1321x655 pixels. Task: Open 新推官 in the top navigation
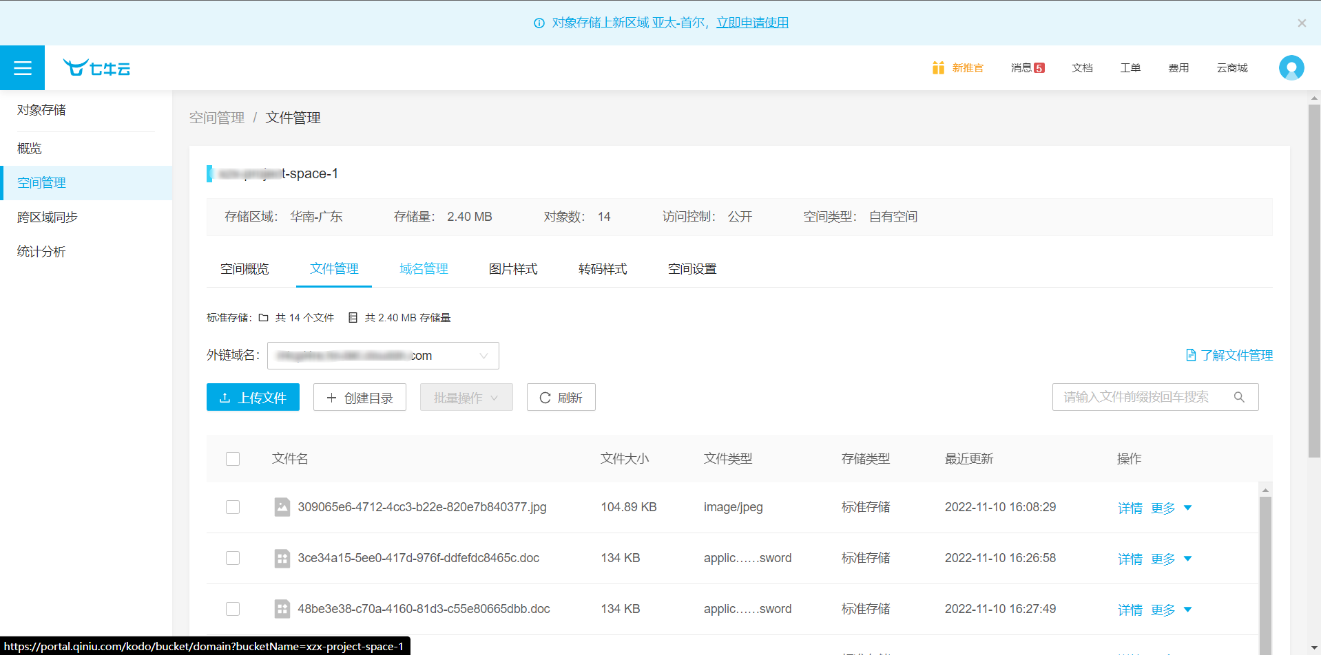tap(968, 67)
